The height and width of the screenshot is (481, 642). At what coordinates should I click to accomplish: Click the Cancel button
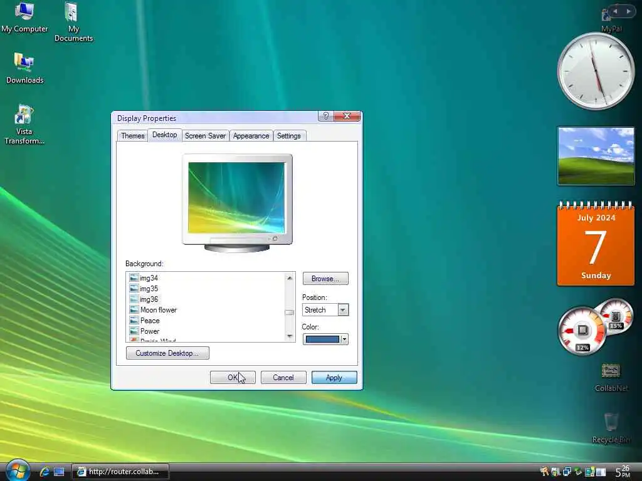[283, 377]
